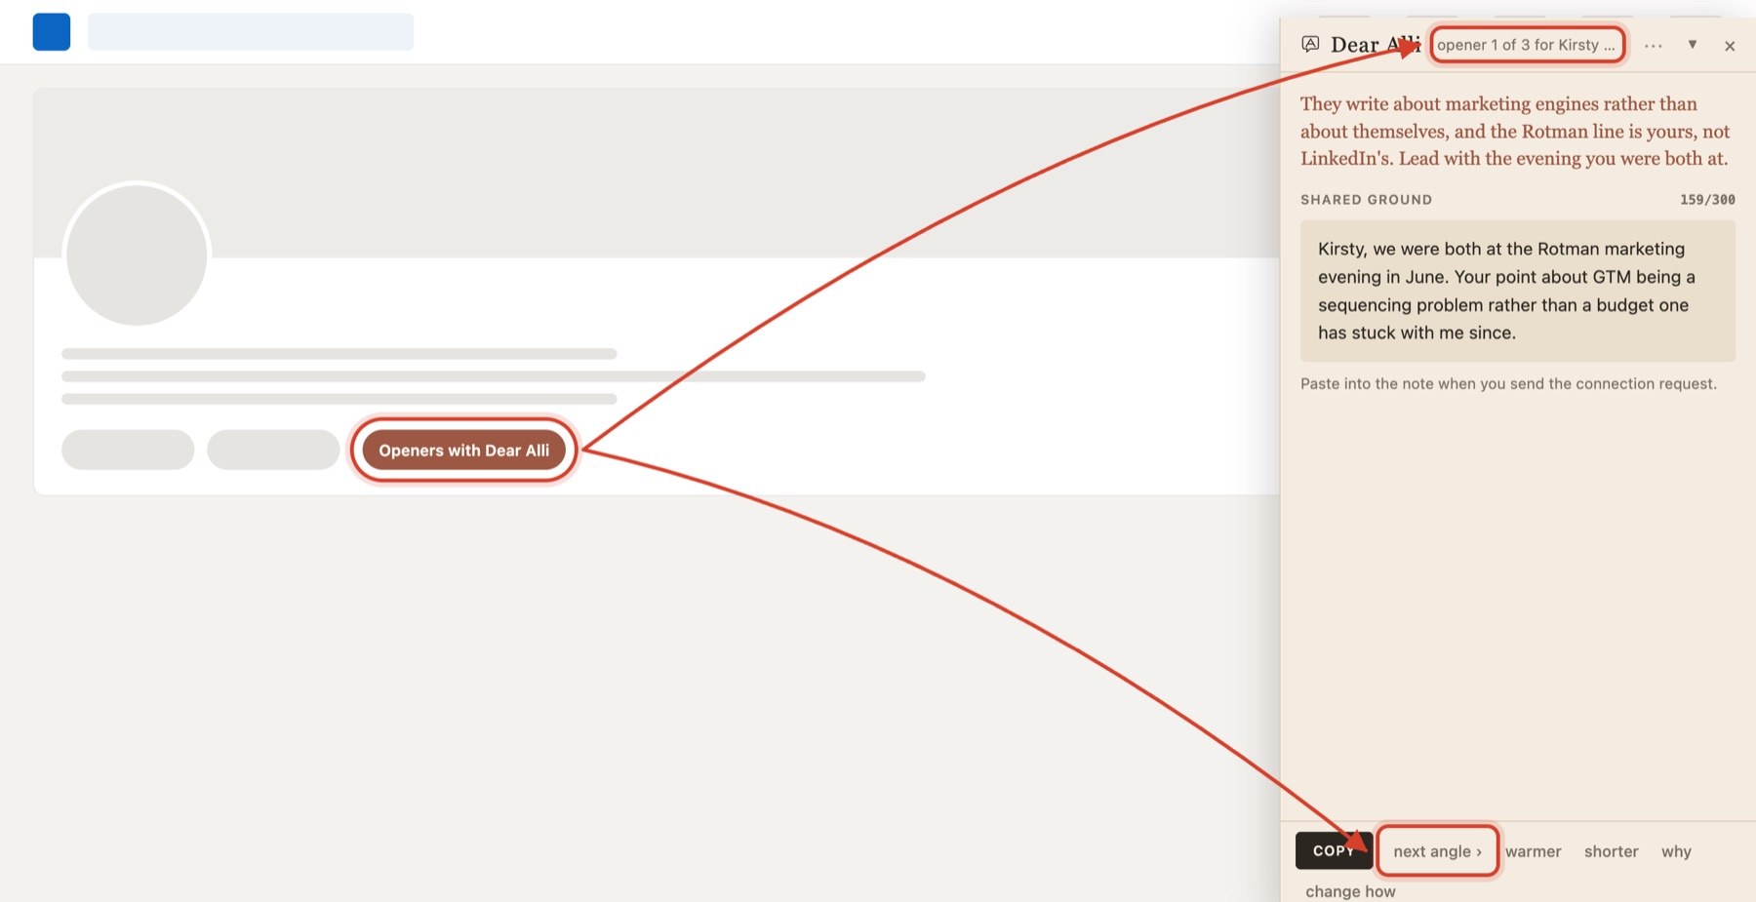Make the opener 'warmer'
1756x902 pixels.
click(x=1533, y=851)
